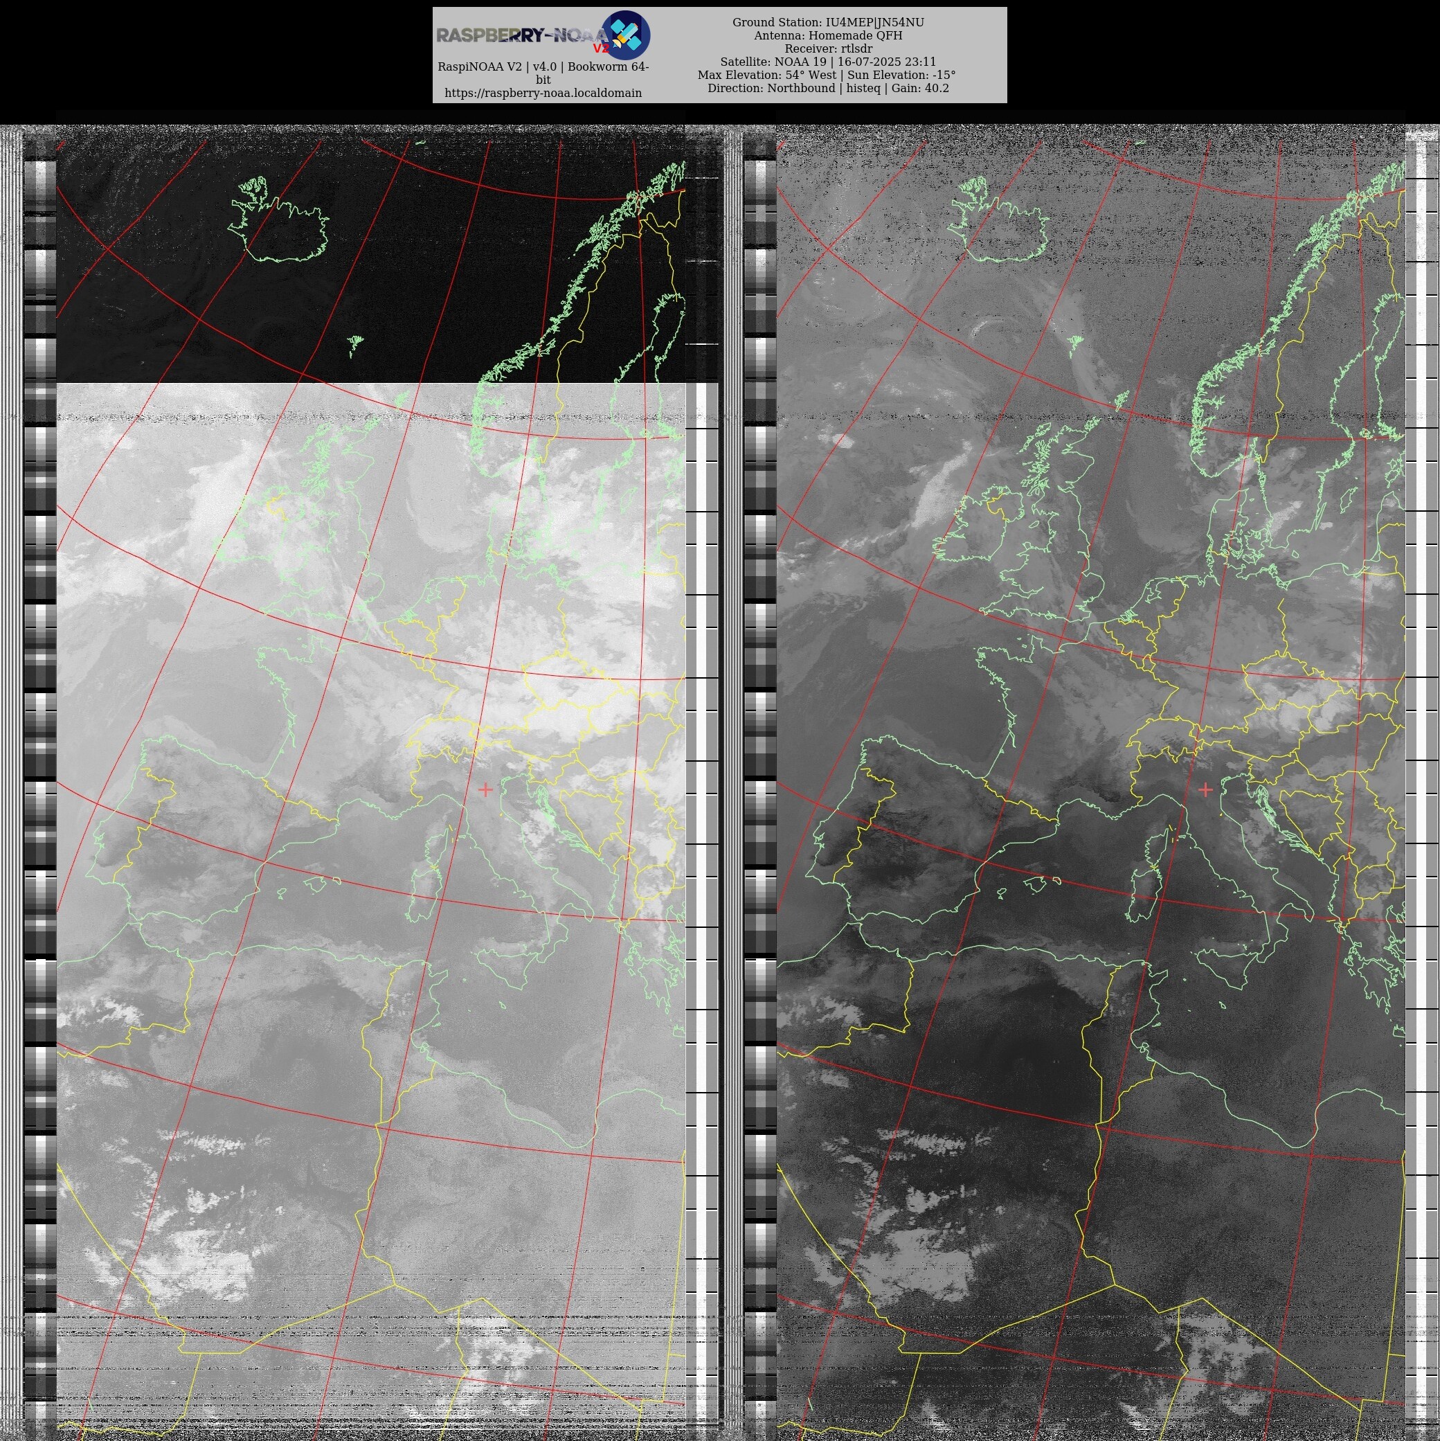Viewport: 1440px width, 1441px height.
Task: Select the 'Ground Station: IU4MEP|JN54NU' line
Action: [x=828, y=22]
